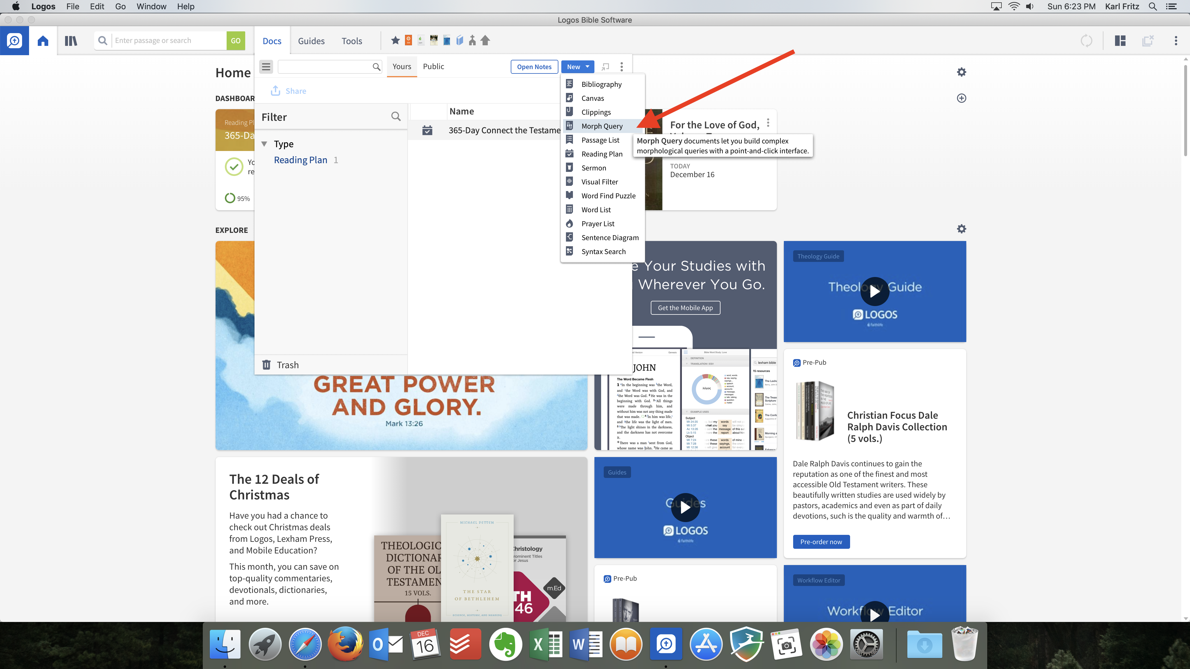
Task: Click the Open Notes button
Action: point(534,66)
